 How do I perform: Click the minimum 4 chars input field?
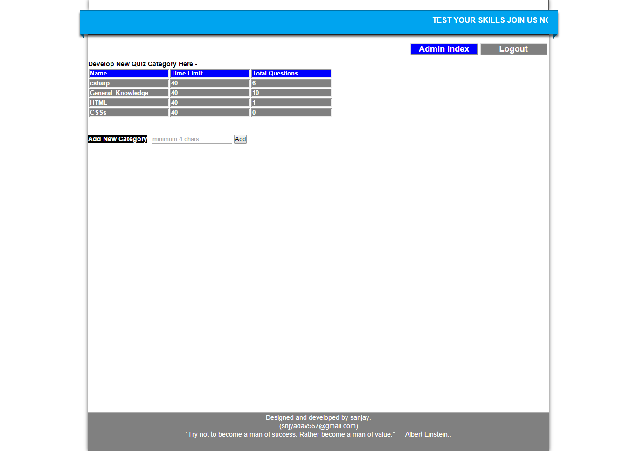191,139
